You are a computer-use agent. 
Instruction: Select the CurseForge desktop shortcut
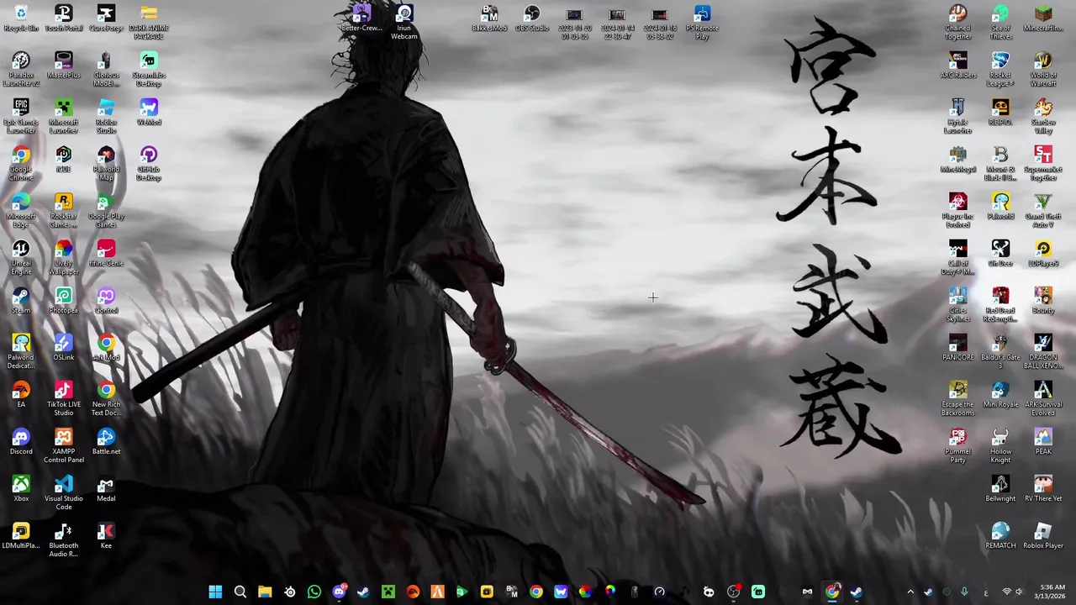coord(106,18)
